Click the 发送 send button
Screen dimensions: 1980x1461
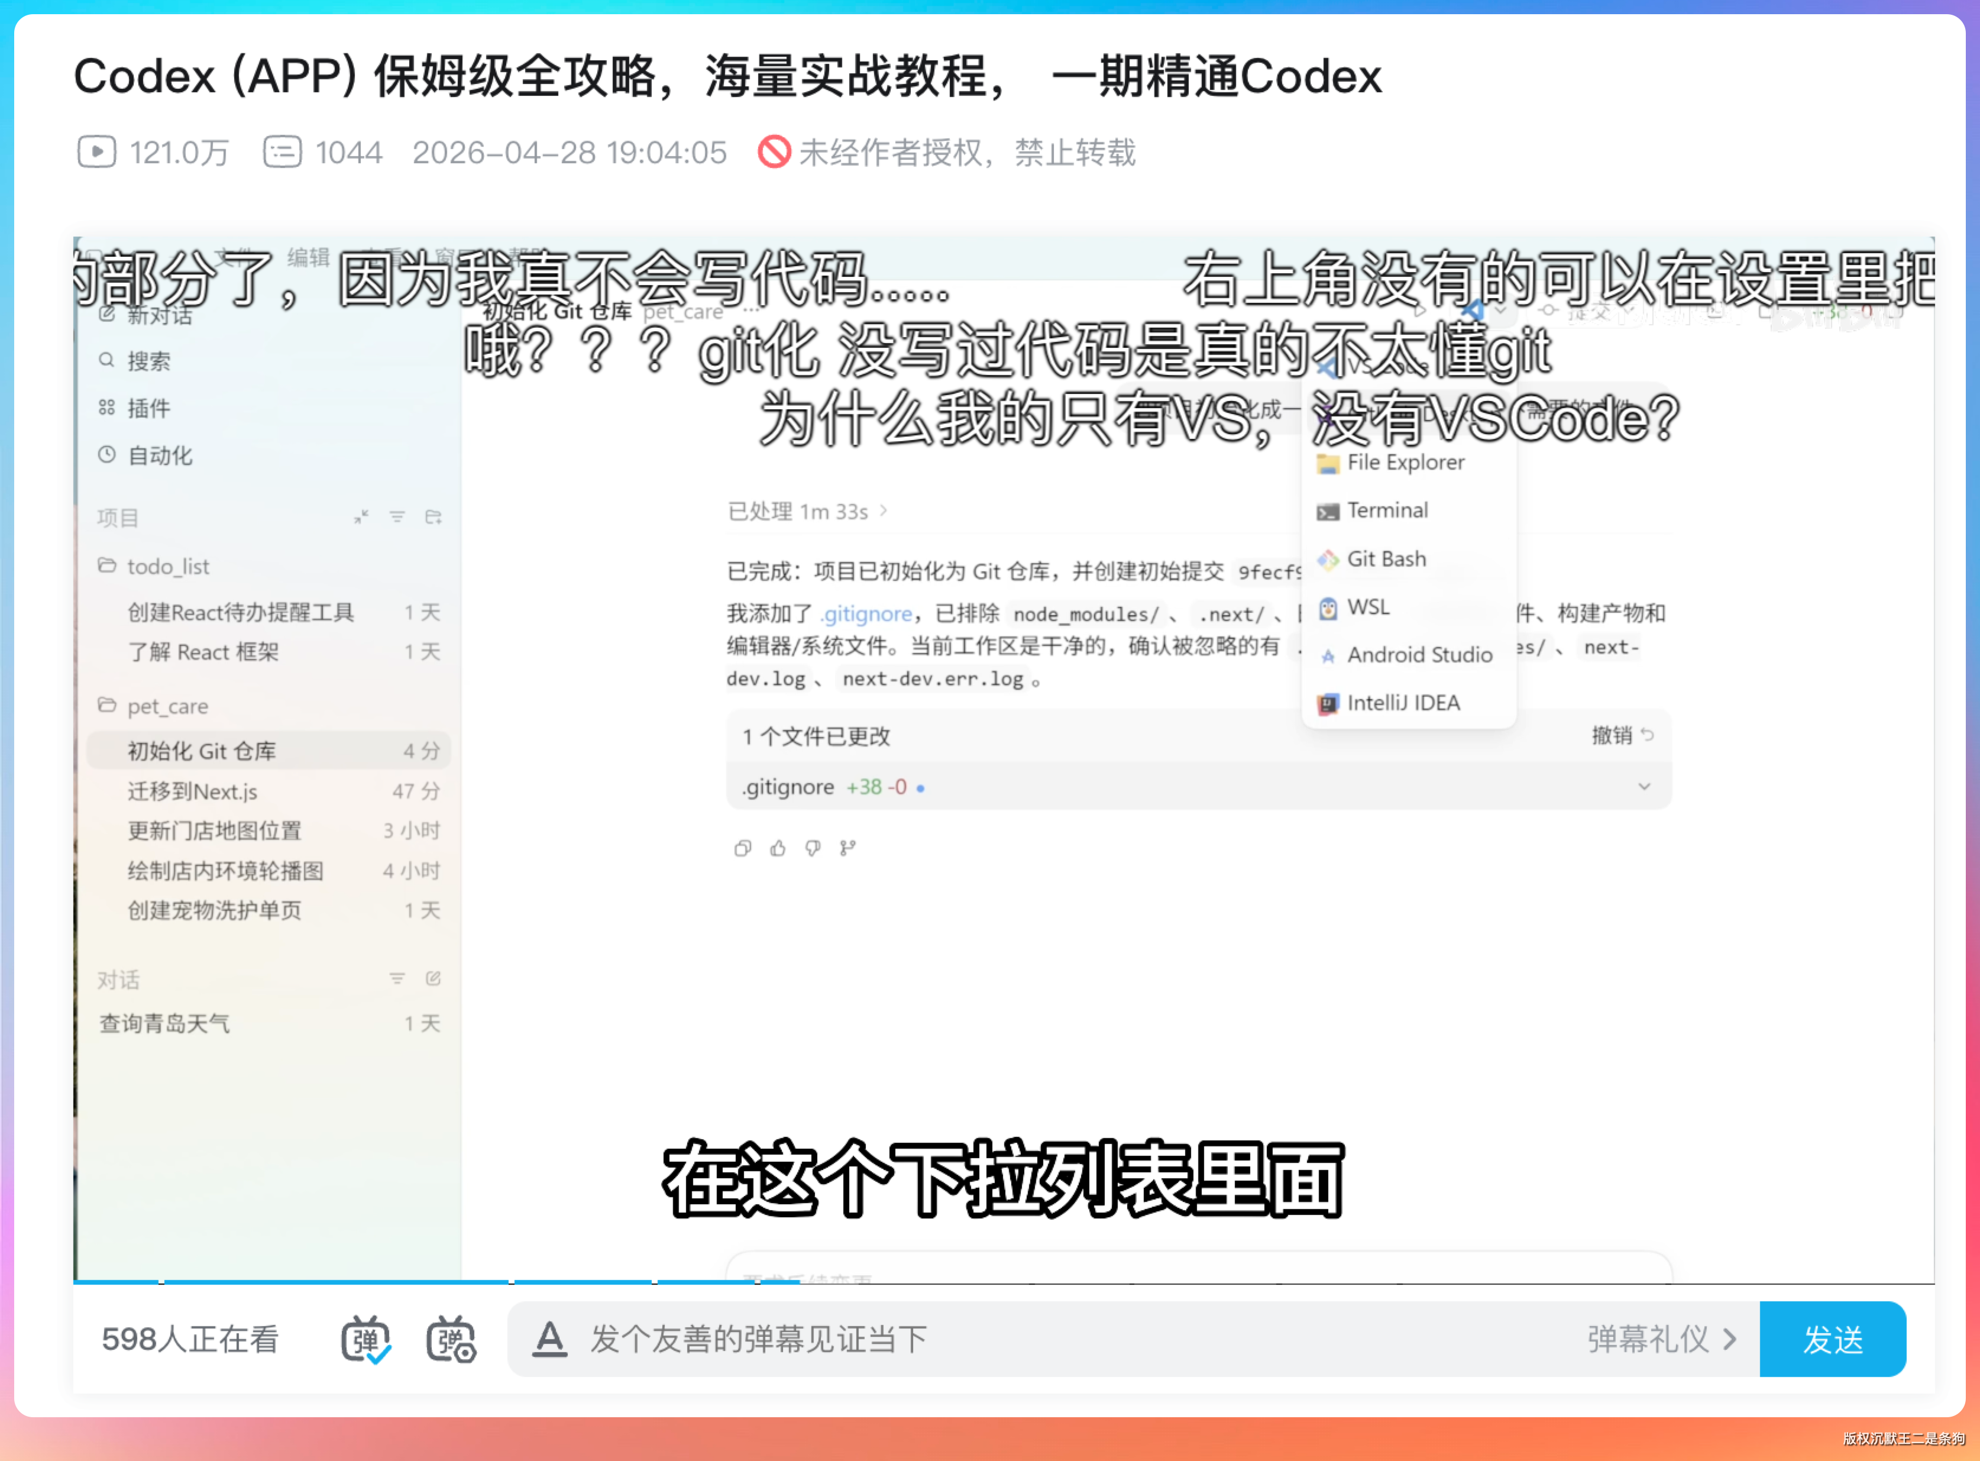tap(1832, 1340)
